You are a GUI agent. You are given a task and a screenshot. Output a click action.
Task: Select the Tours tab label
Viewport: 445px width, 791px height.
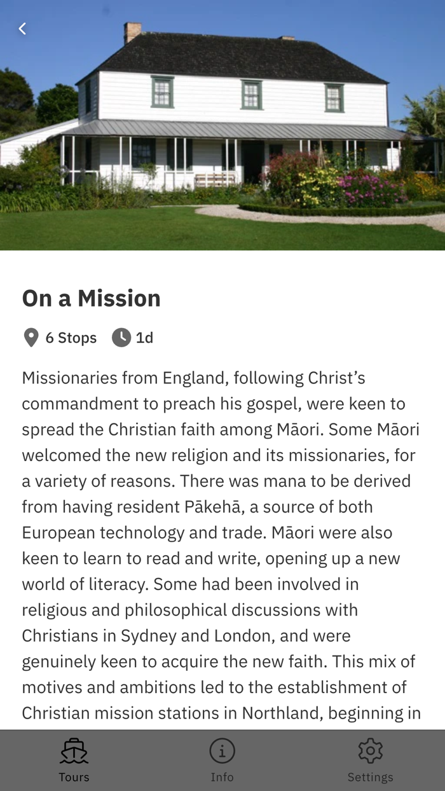[74, 777]
